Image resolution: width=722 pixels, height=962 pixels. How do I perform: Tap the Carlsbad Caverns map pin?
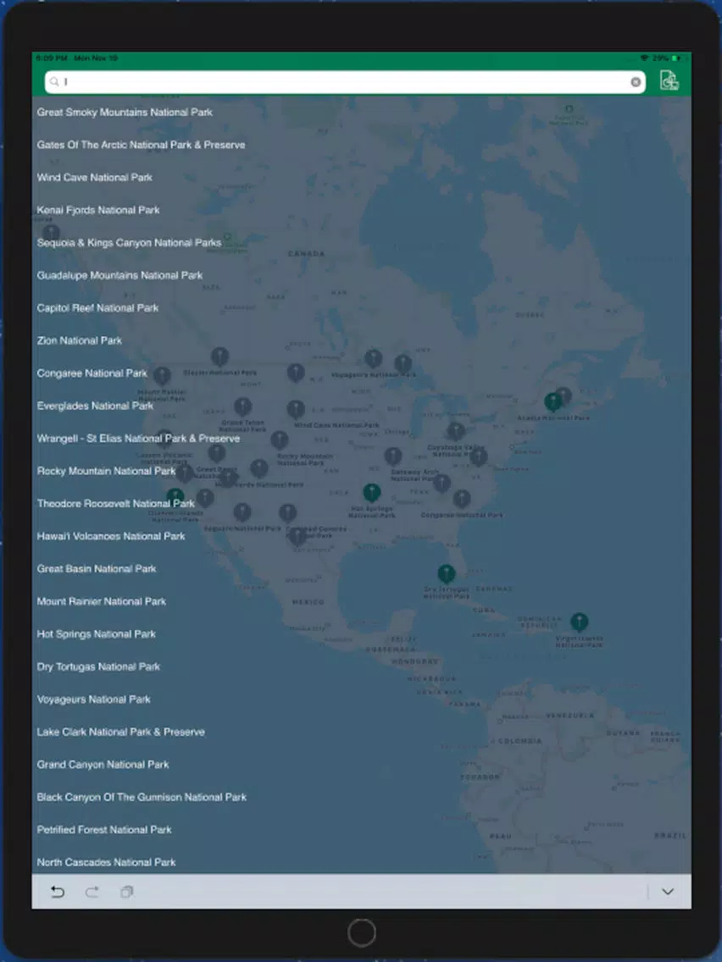click(x=288, y=513)
